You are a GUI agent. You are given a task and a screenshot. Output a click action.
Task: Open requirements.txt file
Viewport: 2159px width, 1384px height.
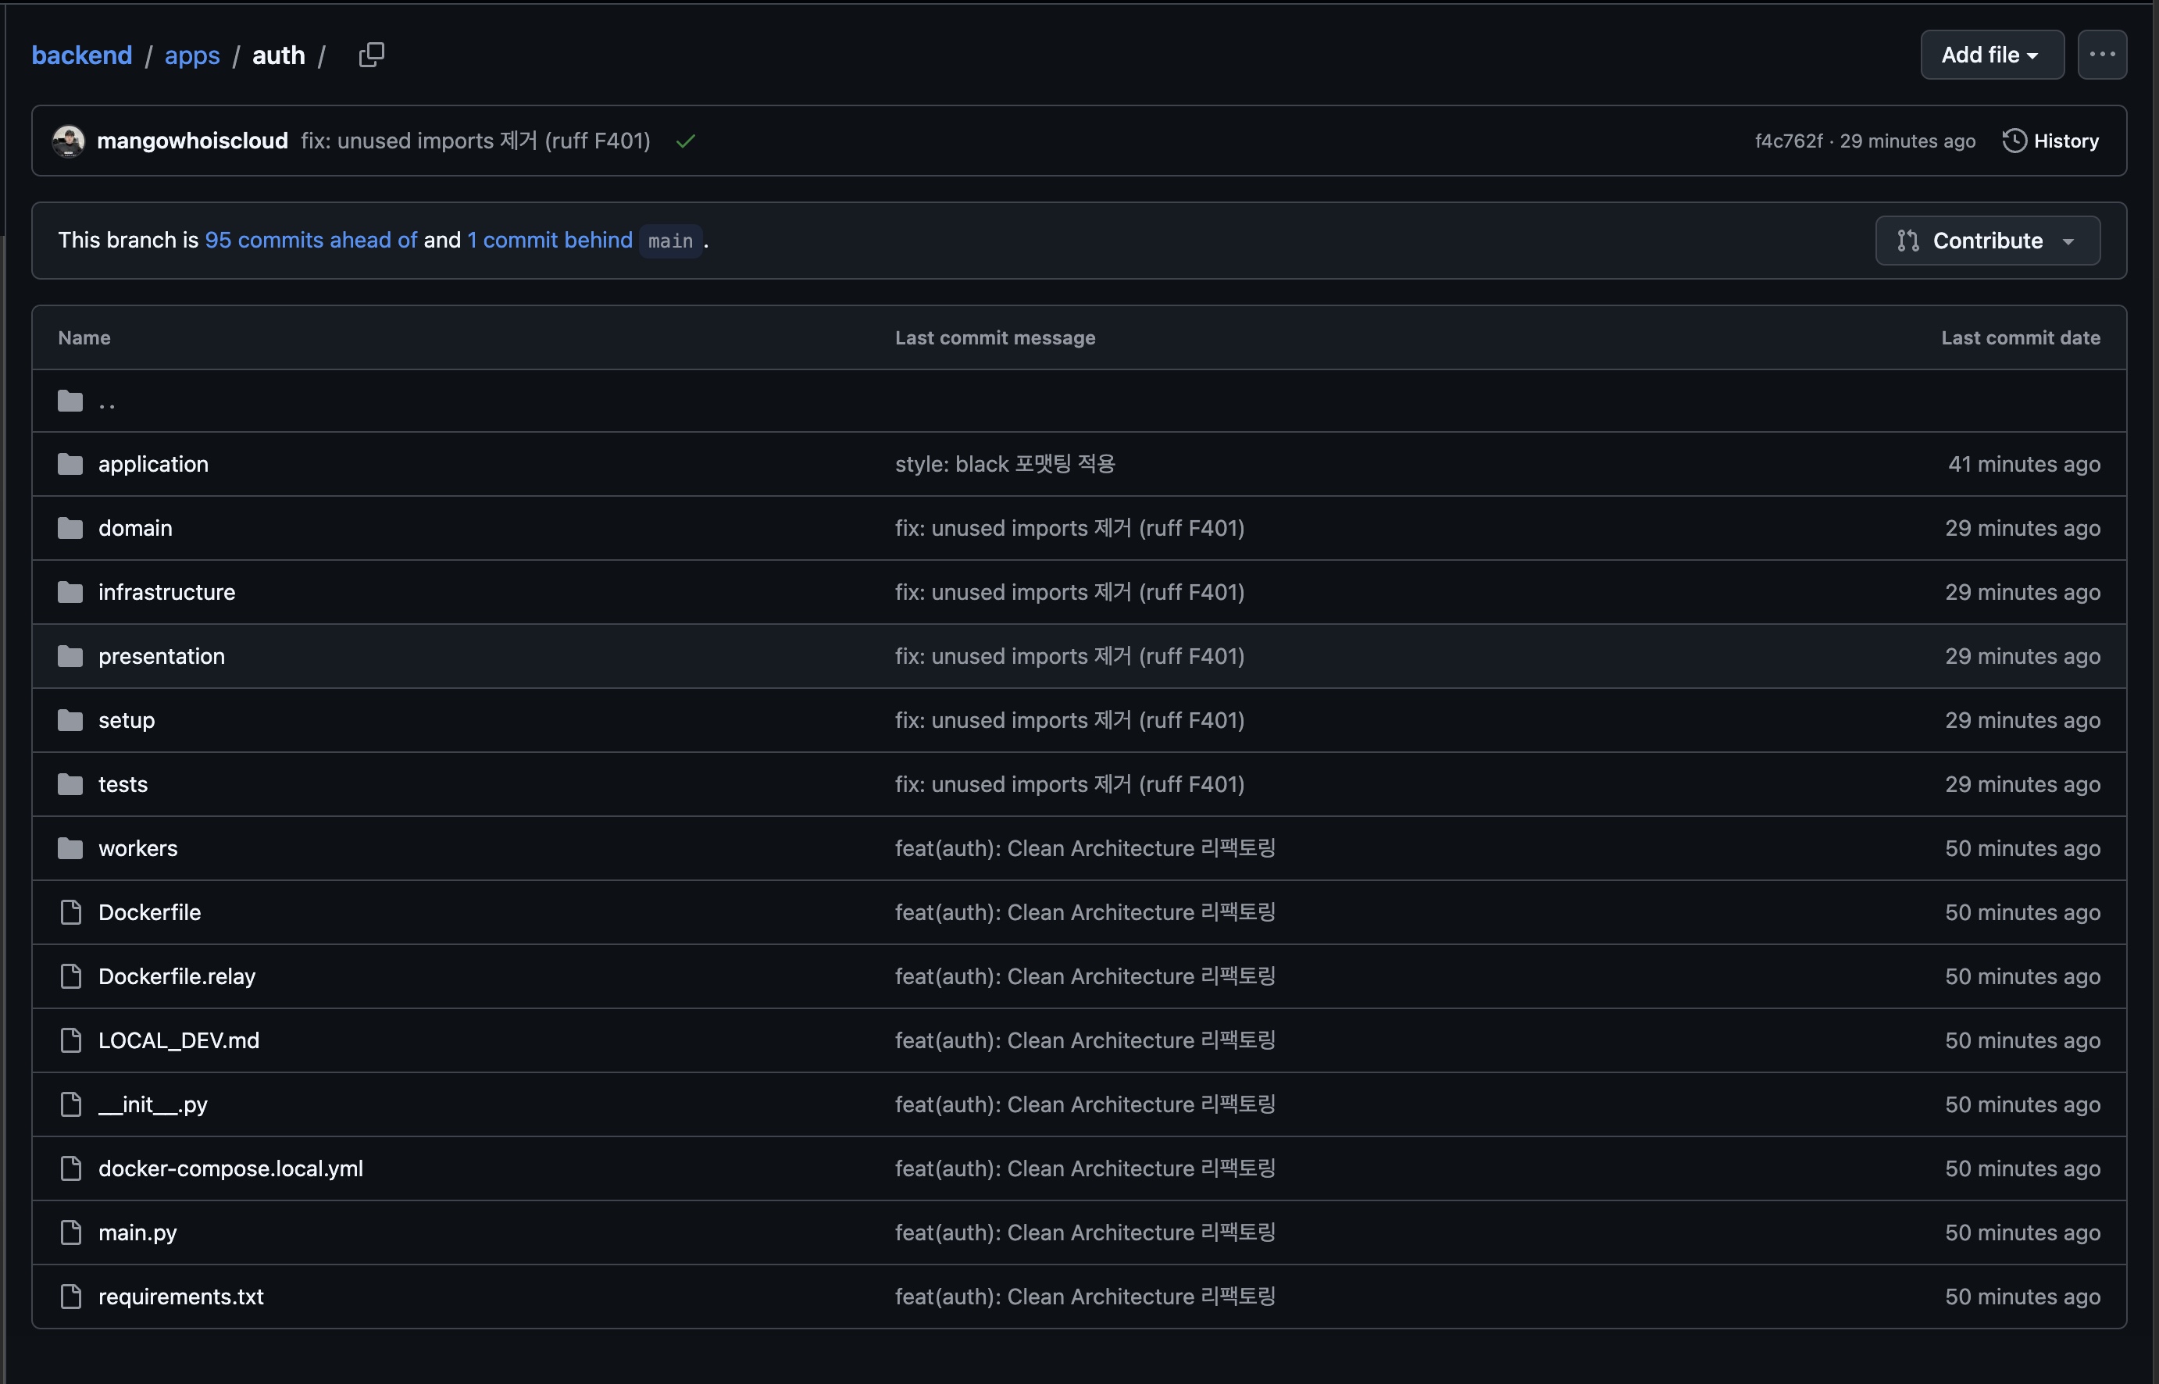point(180,1296)
